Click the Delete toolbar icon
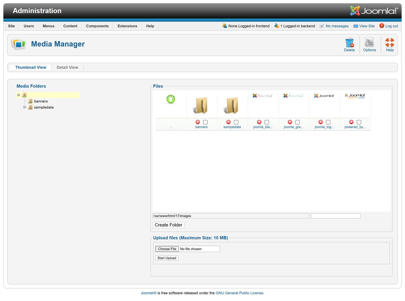This screenshot has height=301, width=405. pos(349,43)
